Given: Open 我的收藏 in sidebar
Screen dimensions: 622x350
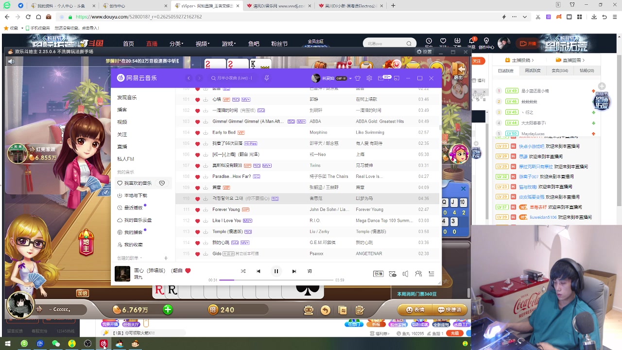Looking at the screenshot, I should point(130,245).
